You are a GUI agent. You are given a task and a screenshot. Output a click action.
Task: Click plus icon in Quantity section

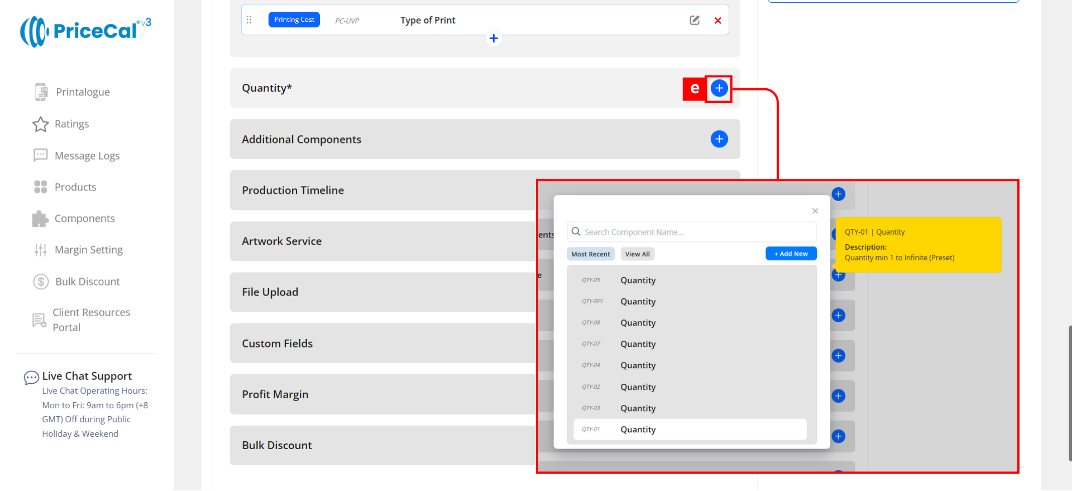(x=719, y=88)
